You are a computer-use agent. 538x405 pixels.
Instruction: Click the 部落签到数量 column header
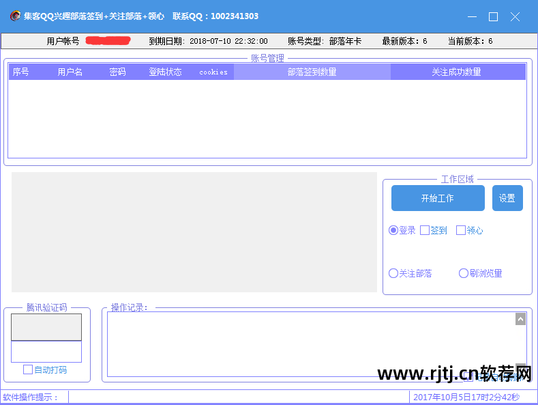[x=312, y=72]
